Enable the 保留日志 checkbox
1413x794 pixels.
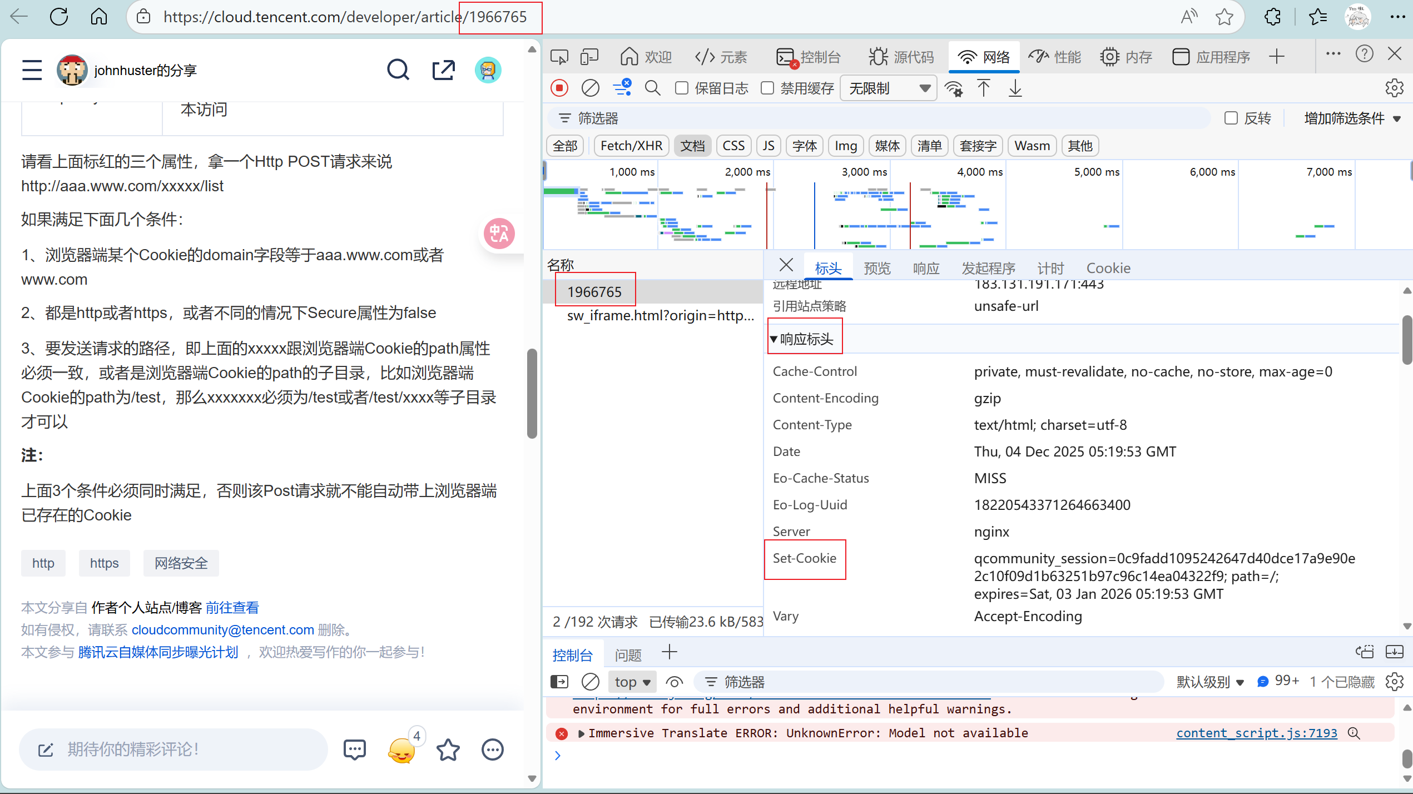[x=682, y=88]
